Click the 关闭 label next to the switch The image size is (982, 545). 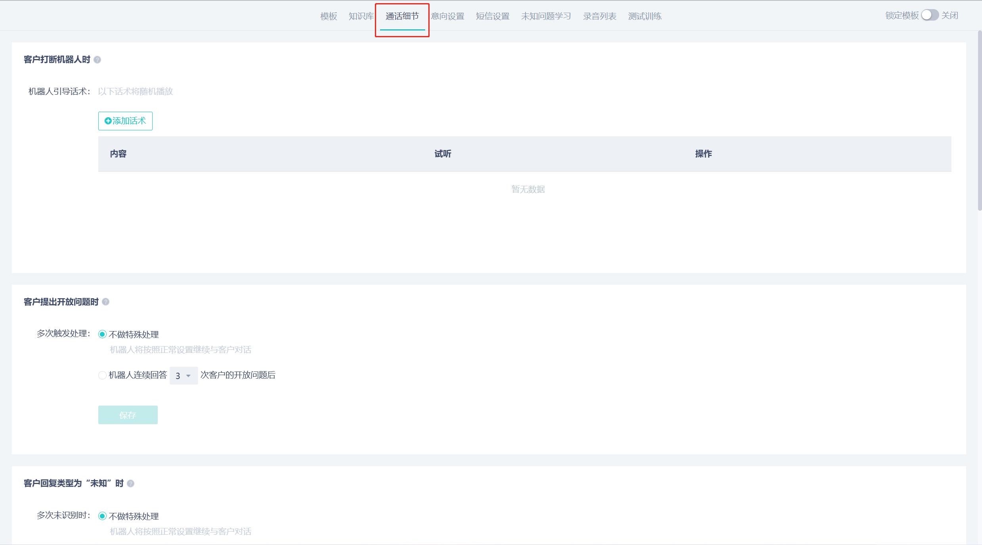point(950,15)
